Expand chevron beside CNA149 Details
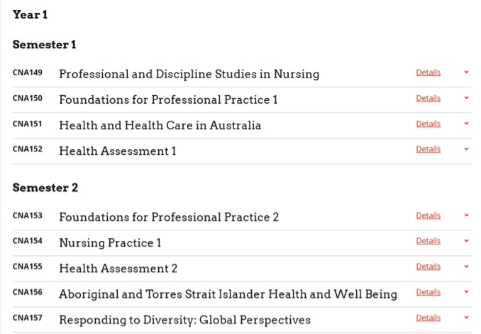481x334 pixels. click(466, 72)
